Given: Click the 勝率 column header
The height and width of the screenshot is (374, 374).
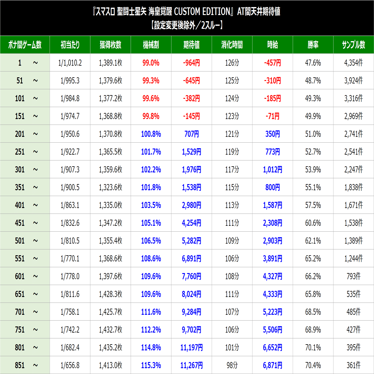Looking at the screenshot, I should [x=313, y=45].
